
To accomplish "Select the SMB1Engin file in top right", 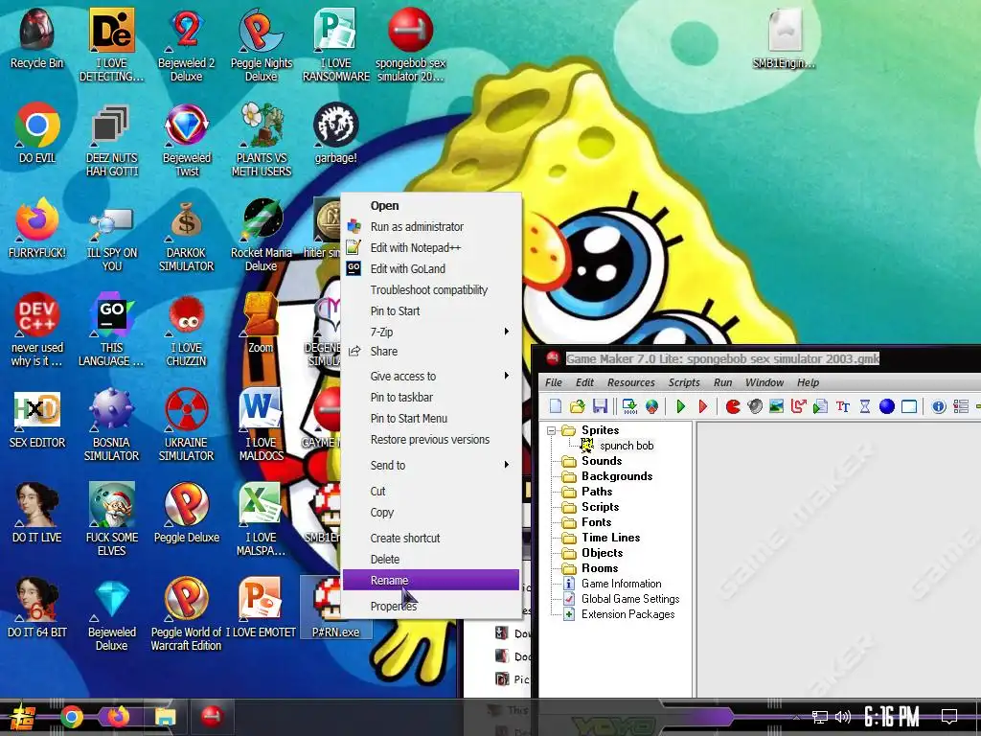I will coord(785,38).
